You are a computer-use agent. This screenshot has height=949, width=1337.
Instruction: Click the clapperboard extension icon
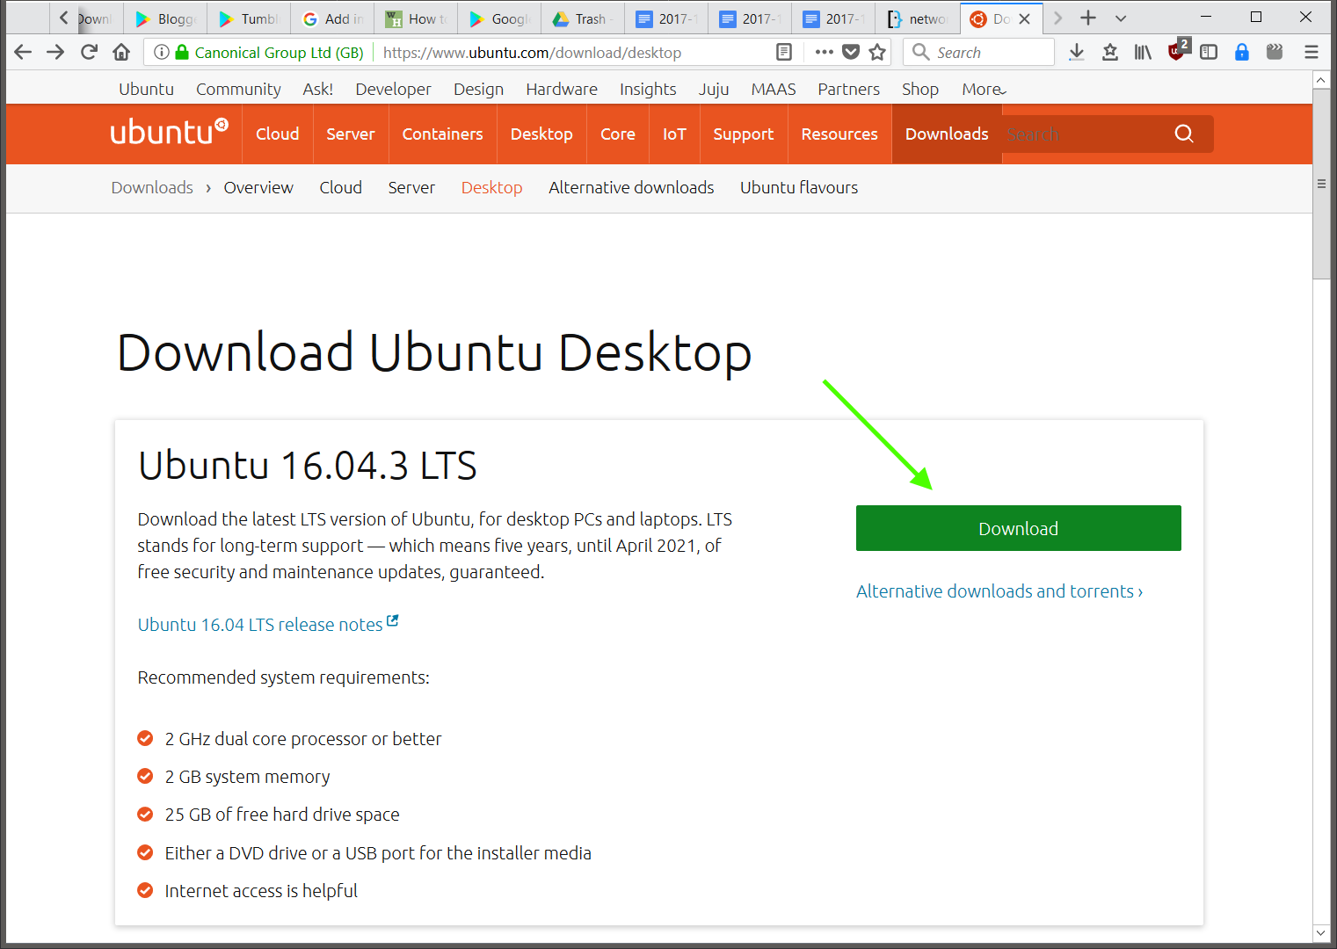(x=1275, y=53)
